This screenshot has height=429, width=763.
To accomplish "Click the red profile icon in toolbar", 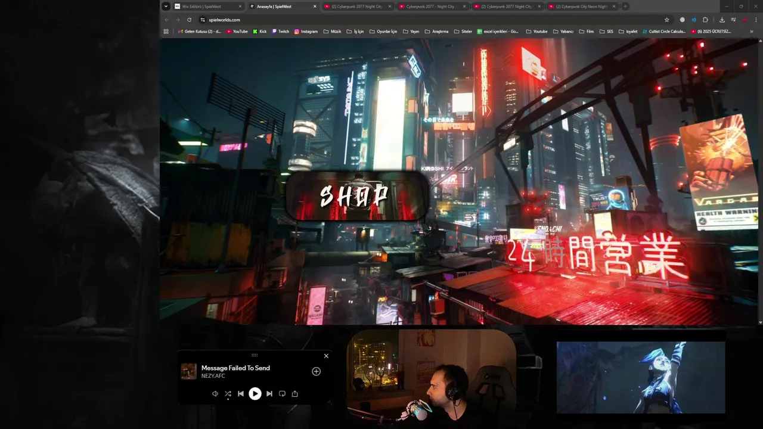I will click(745, 20).
